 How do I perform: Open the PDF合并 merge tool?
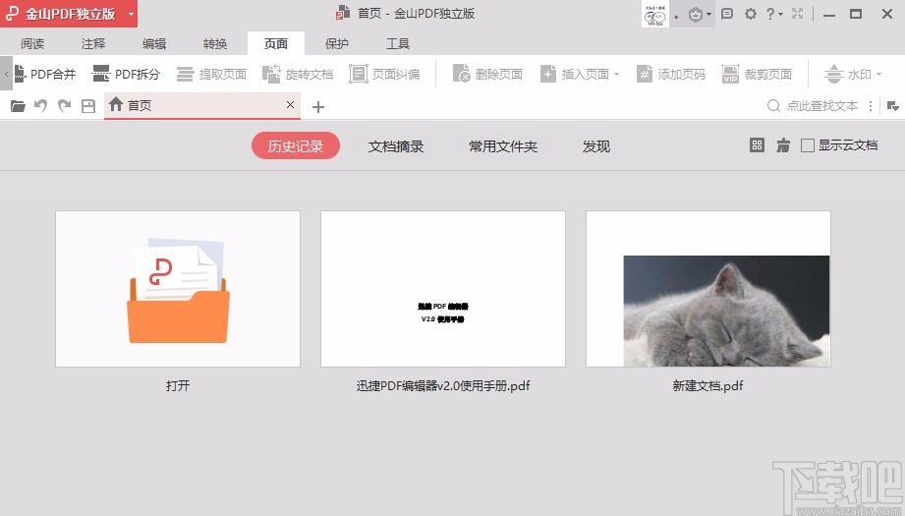click(45, 74)
